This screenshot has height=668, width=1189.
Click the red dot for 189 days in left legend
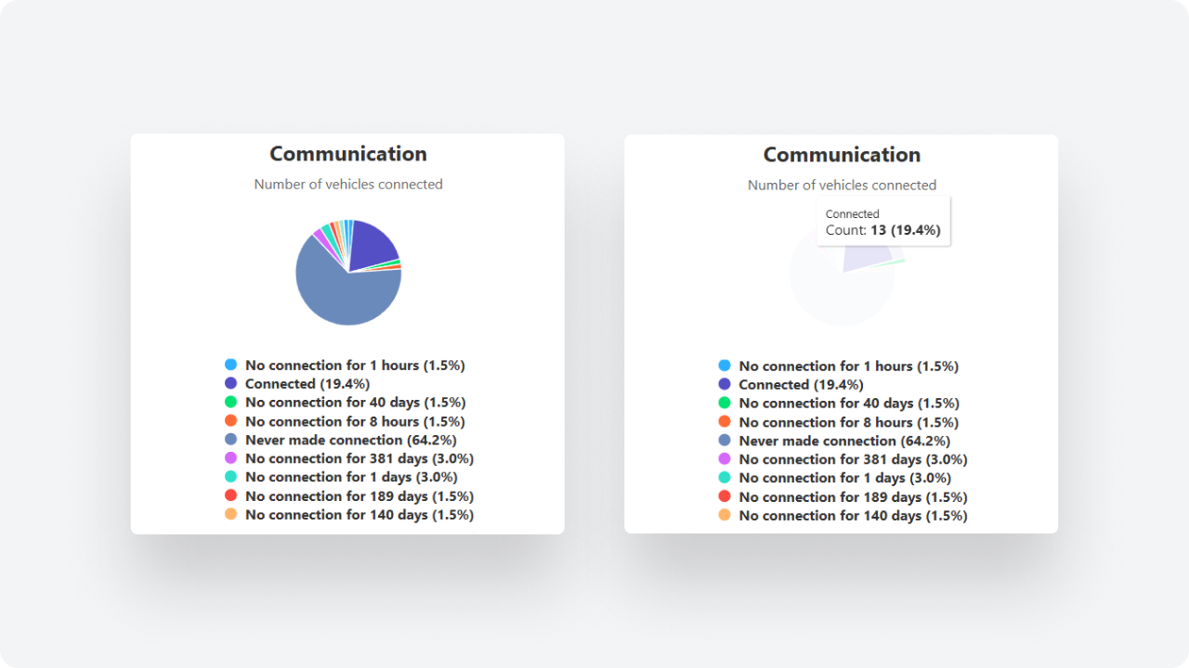(230, 496)
